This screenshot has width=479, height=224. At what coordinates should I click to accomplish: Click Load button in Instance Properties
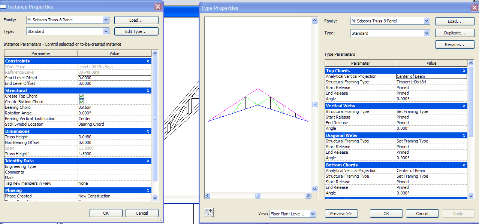pyautogui.click(x=136, y=20)
